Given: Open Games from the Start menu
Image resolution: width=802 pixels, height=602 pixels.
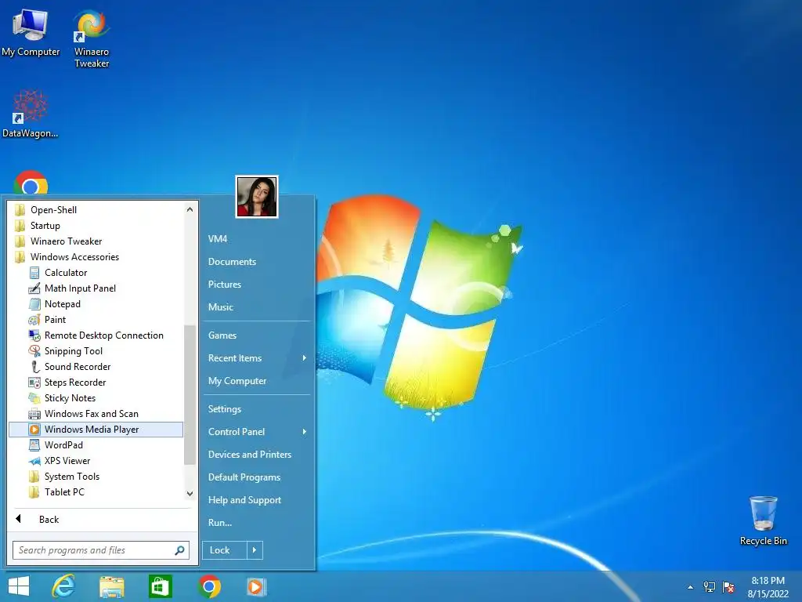Looking at the screenshot, I should pos(257,335).
